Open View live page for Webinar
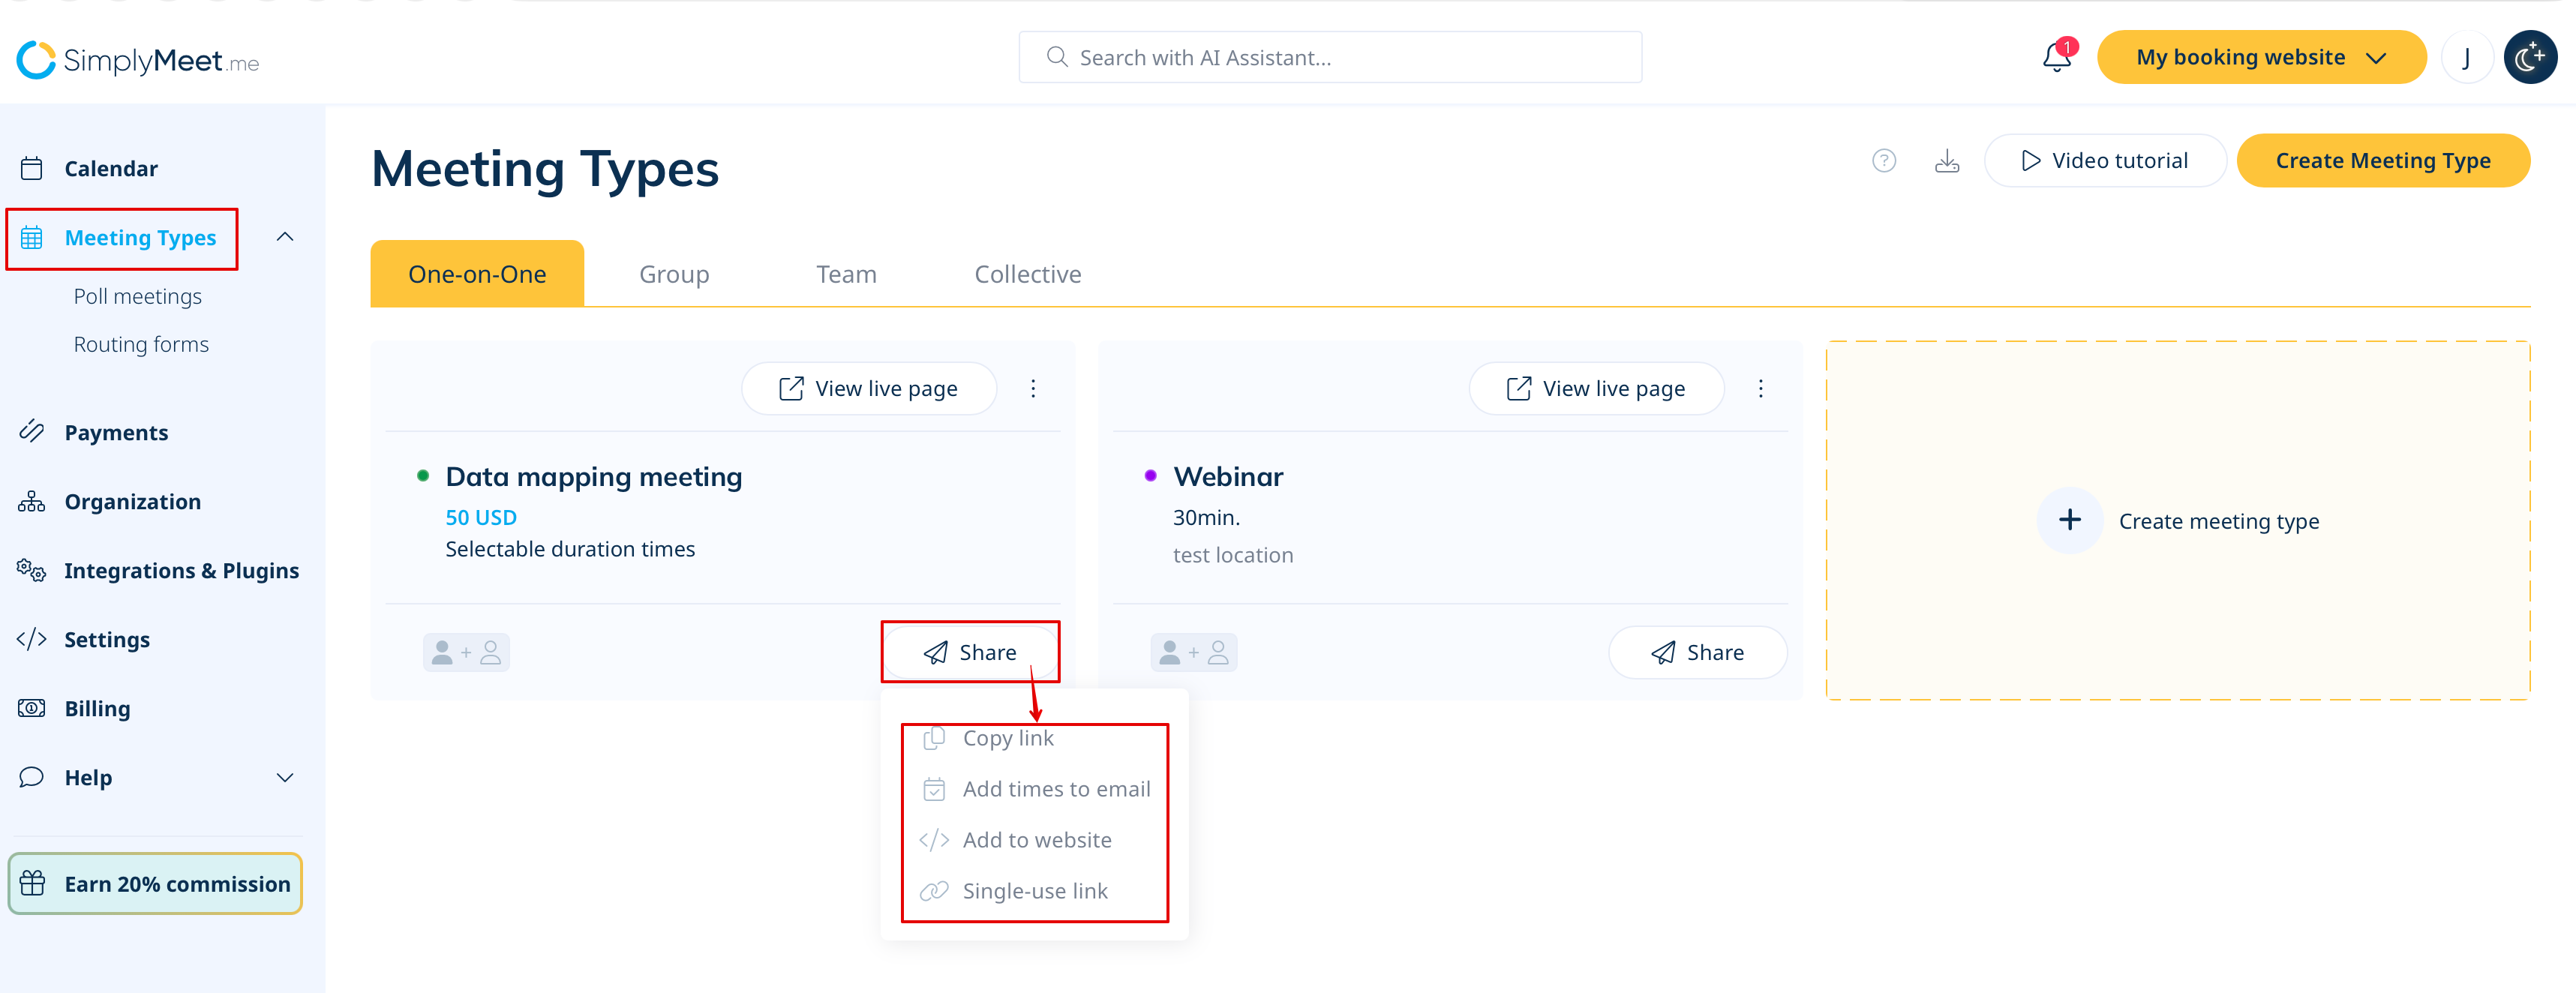 [x=1596, y=389]
